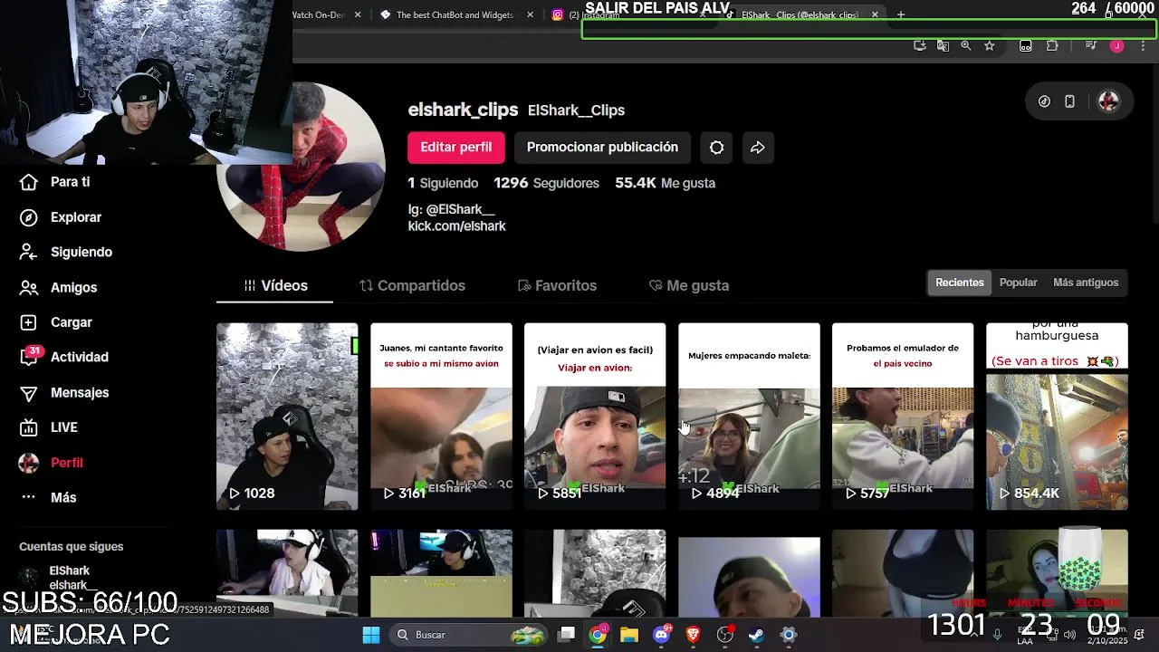Click the kick.com/elshark bio link
1159x652 pixels.
click(456, 226)
